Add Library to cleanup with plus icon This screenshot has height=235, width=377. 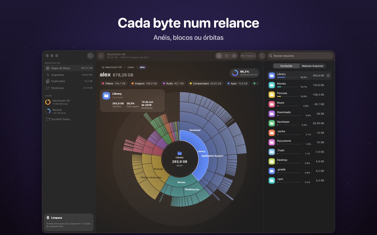pos(328,75)
